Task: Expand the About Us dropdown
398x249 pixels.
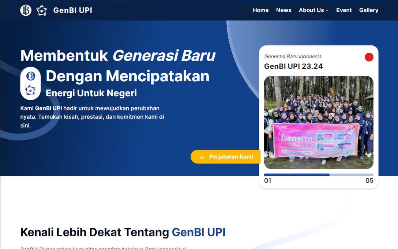Action: pos(314,10)
